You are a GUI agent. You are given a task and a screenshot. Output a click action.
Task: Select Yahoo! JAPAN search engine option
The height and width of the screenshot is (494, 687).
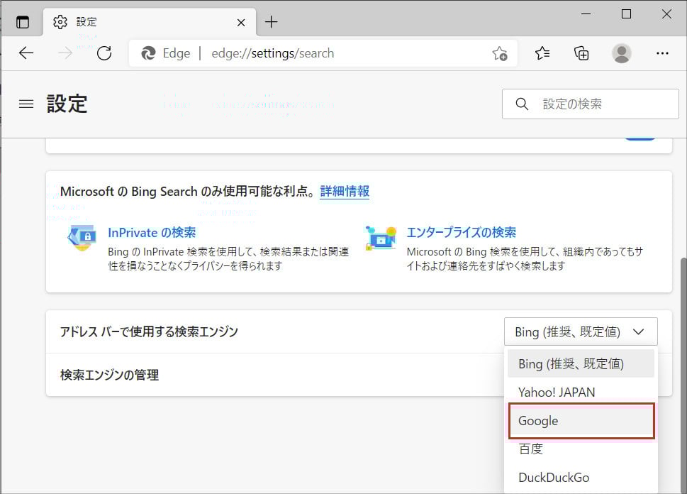coord(581,392)
